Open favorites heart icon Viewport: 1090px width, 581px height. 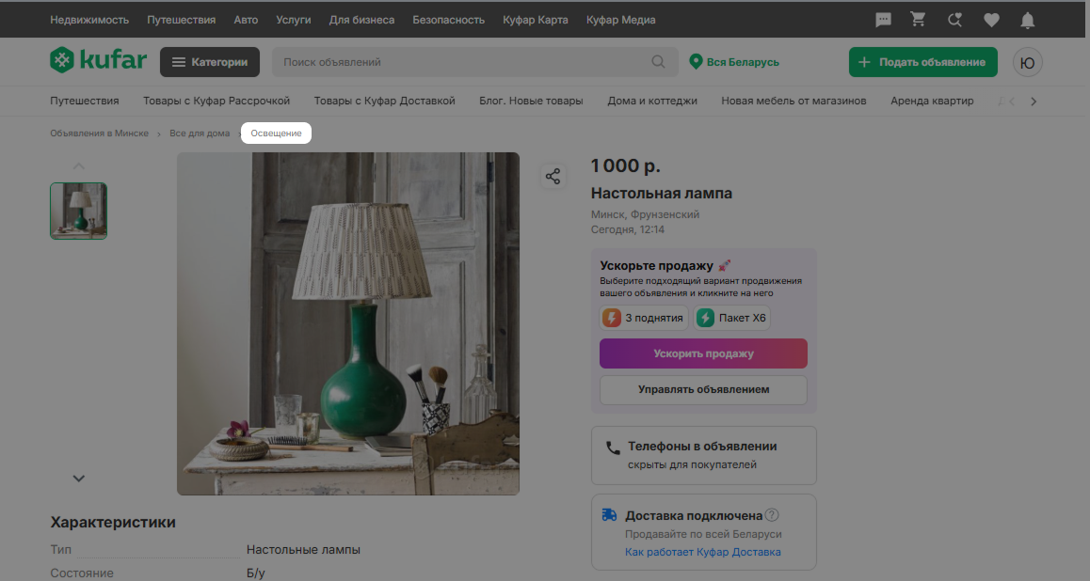coord(991,20)
